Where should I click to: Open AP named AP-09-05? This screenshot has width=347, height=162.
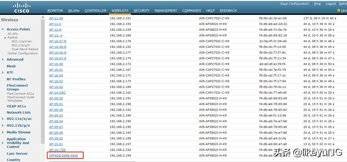click(56, 98)
